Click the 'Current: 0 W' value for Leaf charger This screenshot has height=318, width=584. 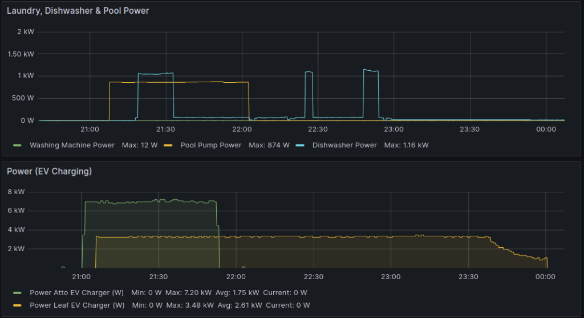tap(288, 305)
